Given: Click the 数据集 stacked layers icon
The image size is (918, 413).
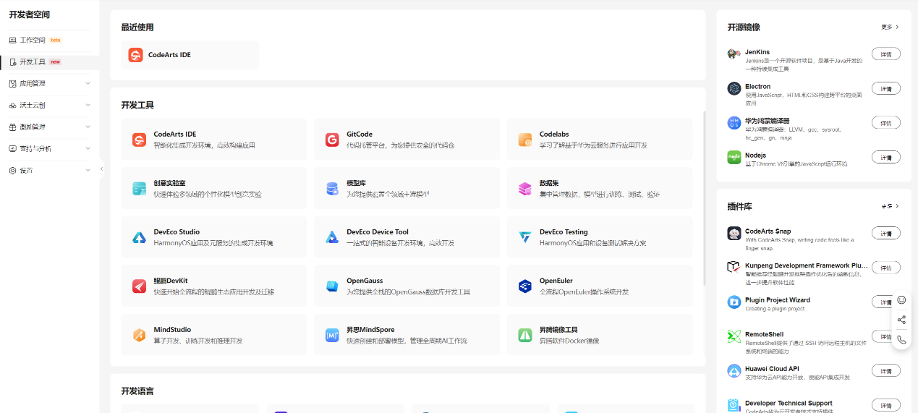Looking at the screenshot, I should click(525, 188).
